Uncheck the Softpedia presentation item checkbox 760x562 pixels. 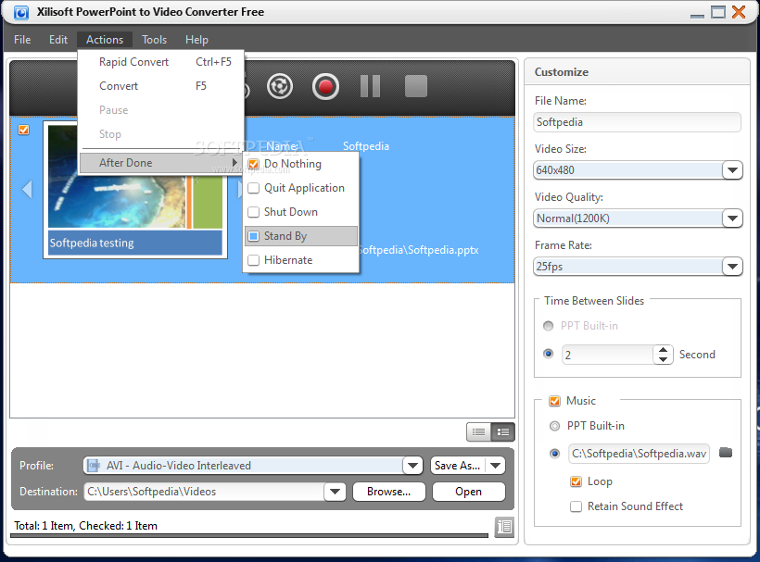coord(23,130)
